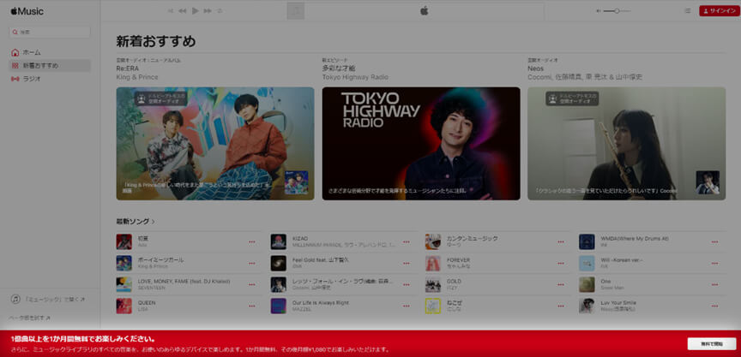The image size is (741, 357).
Task: Expand the 最新ソング section chevron
Action: click(154, 221)
